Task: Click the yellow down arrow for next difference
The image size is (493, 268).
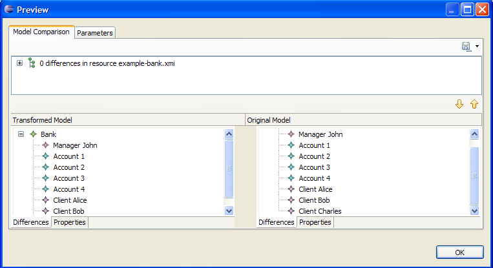Action: (459, 104)
